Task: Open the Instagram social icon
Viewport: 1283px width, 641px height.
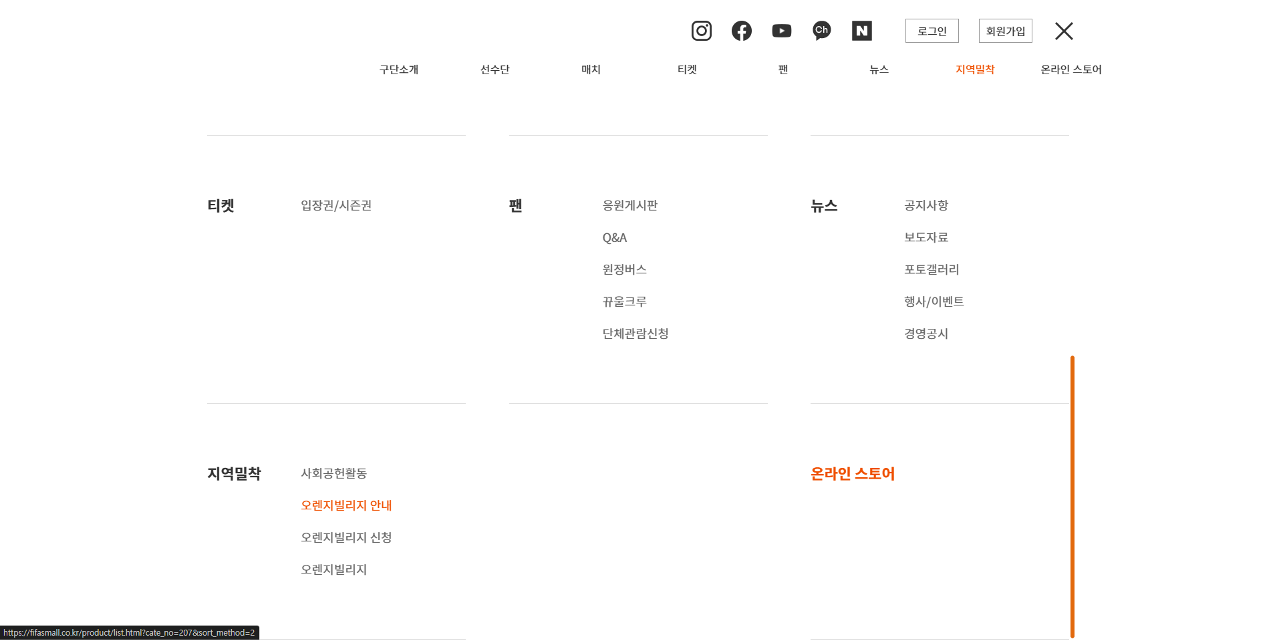Action: (x=701, y=31)
